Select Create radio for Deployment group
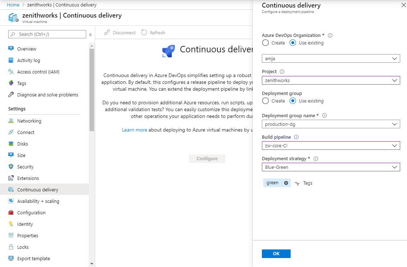407x267 pixels. point(265,101)
